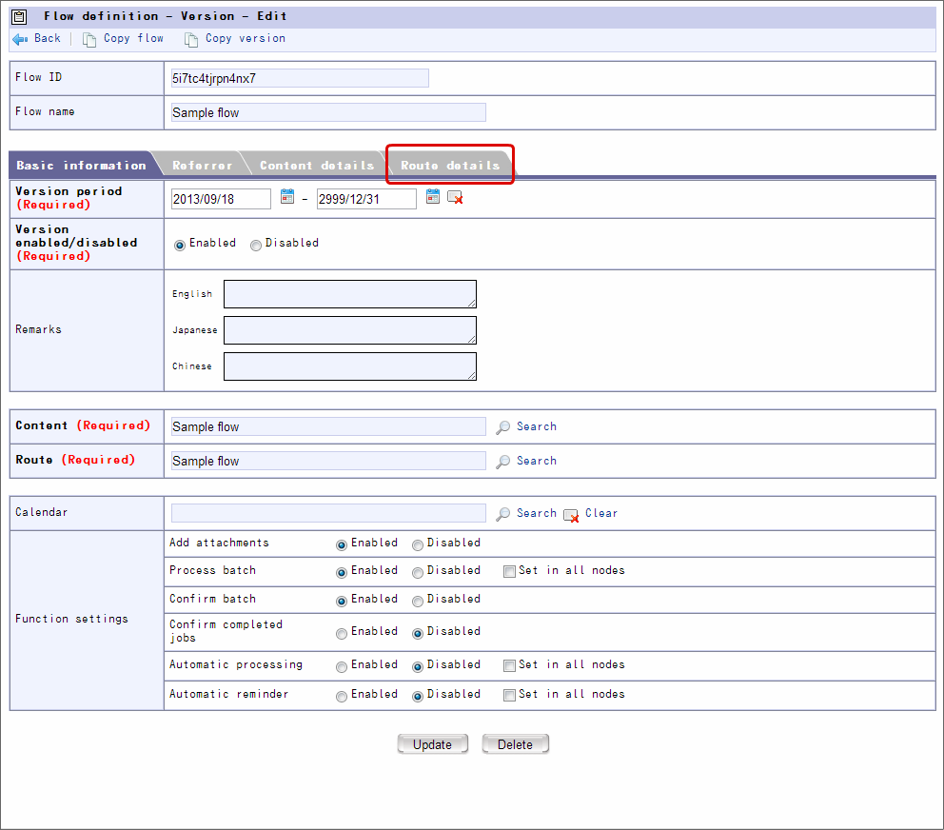This screenshot has height=830, width=944.
Task: Open the Content details tab
Action: [x=317, y=165]
